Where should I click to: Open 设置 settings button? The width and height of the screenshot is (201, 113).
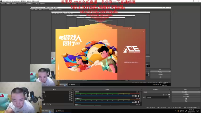(x=186, y=99)
